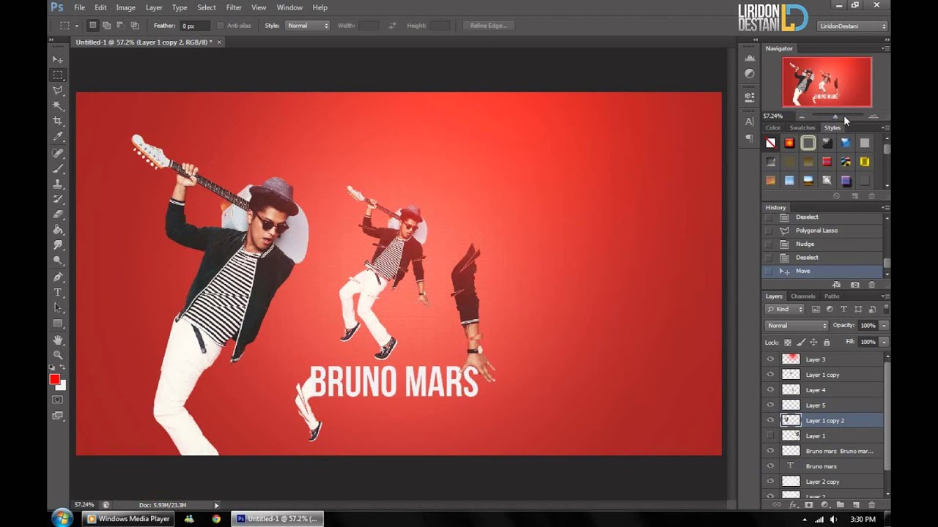The width and height of the screenshot is (938, 527).
Task: Select the Clone Stamp tool
Action: pyautogui.click(x=58, y=184)
